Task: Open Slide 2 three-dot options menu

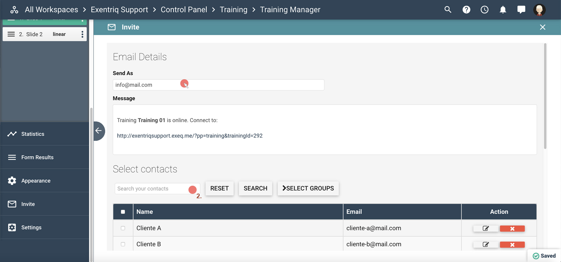Action: point(82,34)
